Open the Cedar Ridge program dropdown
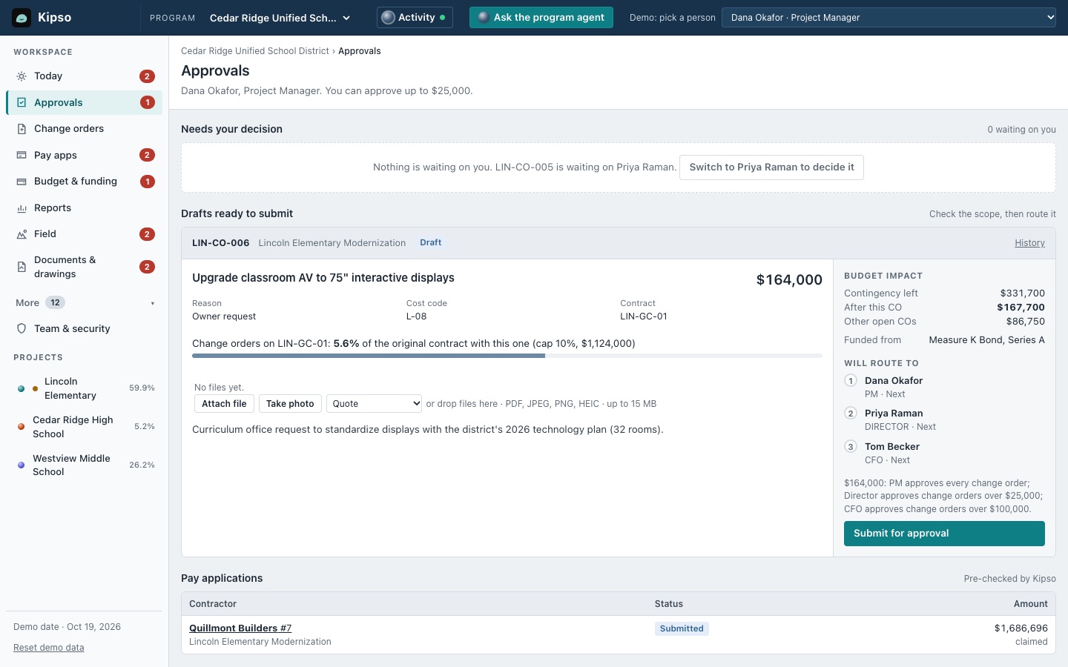This screenshot has width=1068, height=667. [280, 18]
